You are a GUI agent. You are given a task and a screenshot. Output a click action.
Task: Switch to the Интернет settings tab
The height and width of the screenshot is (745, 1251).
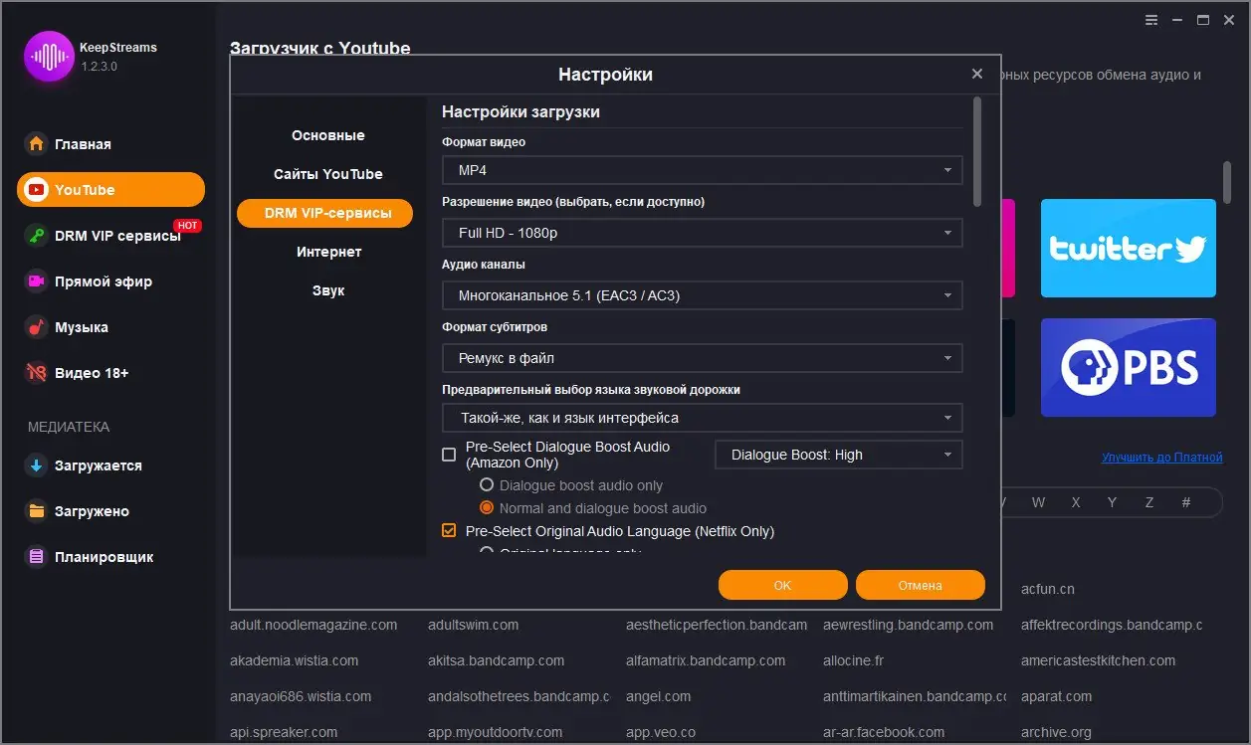coord(328,252)
